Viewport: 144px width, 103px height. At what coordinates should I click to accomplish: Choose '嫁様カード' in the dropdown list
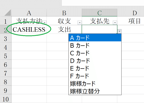pyautogui.click(x=95, y=83)
